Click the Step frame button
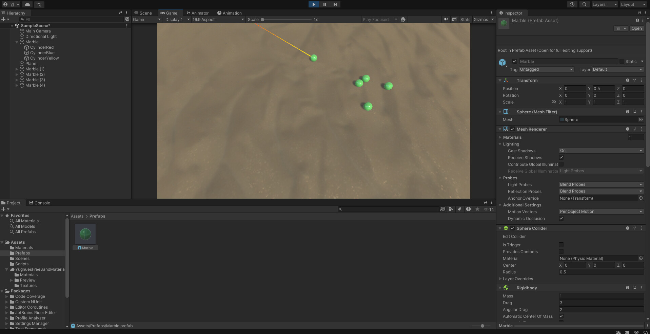The width and height of the screenshot is (650, 334). [x=335, y=4]
